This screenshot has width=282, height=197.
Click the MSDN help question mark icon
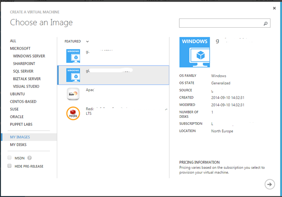(x=30, y=158)
